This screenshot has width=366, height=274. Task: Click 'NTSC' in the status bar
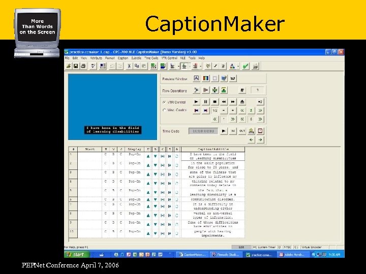287,247
